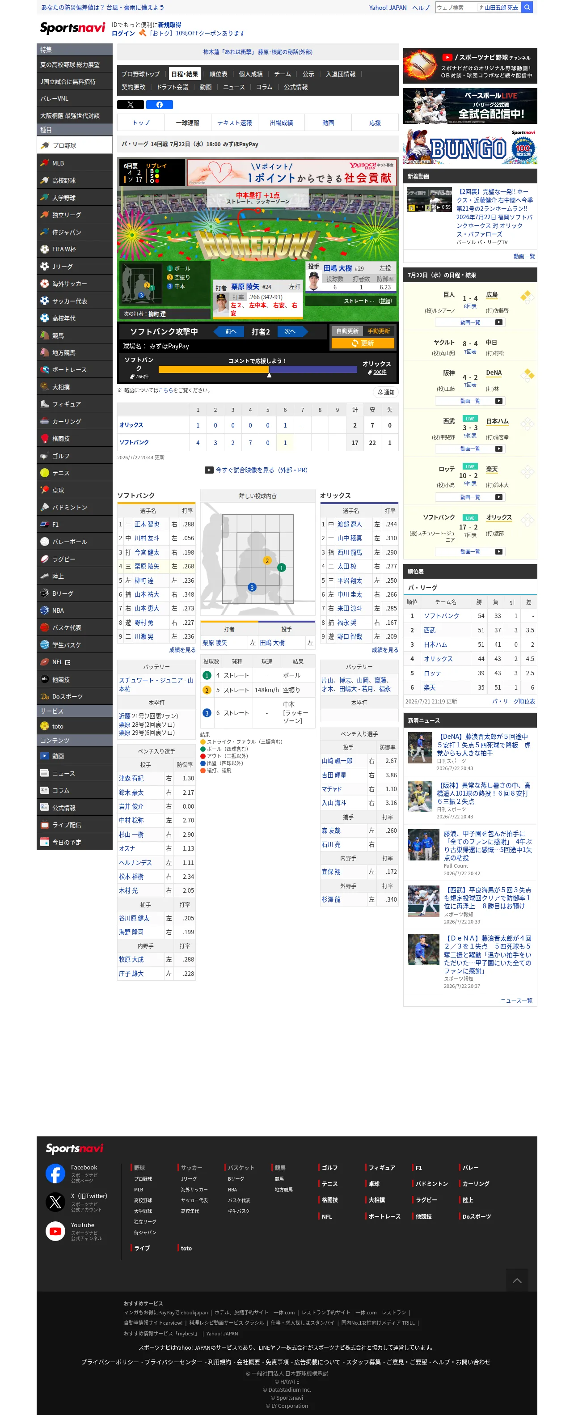Select the 順位表 menu item
The width and height of the screenshot is (574, 1415).
pyautogui.click(x=218, y=74)
